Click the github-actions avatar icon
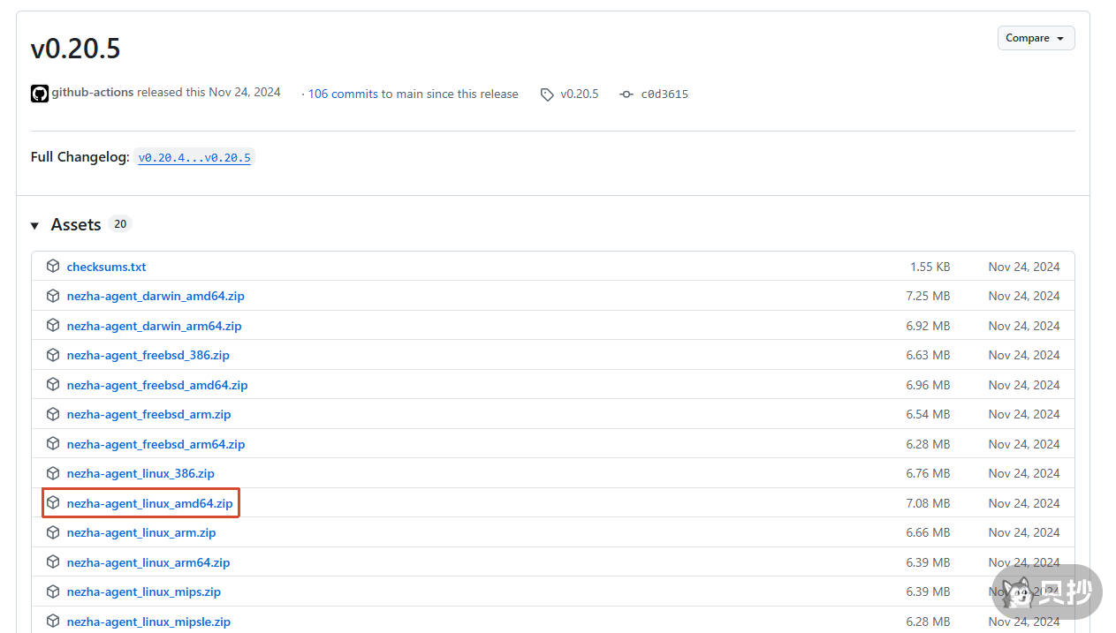 coord(40,94)
